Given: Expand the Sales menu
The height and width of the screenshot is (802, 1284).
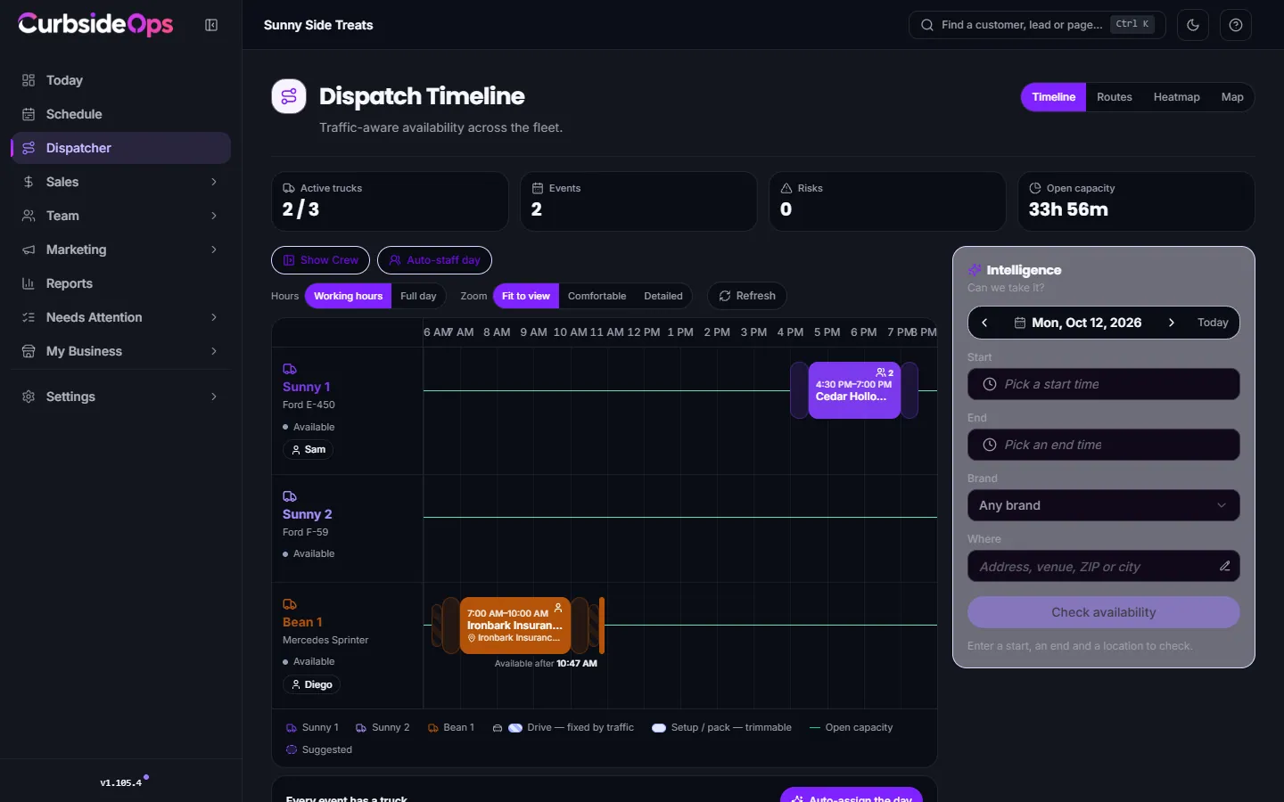Looking at the screenshot, I should [x=120, y=182].
